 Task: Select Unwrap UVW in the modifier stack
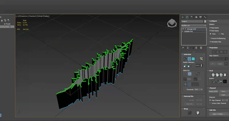tap(191, 29)
